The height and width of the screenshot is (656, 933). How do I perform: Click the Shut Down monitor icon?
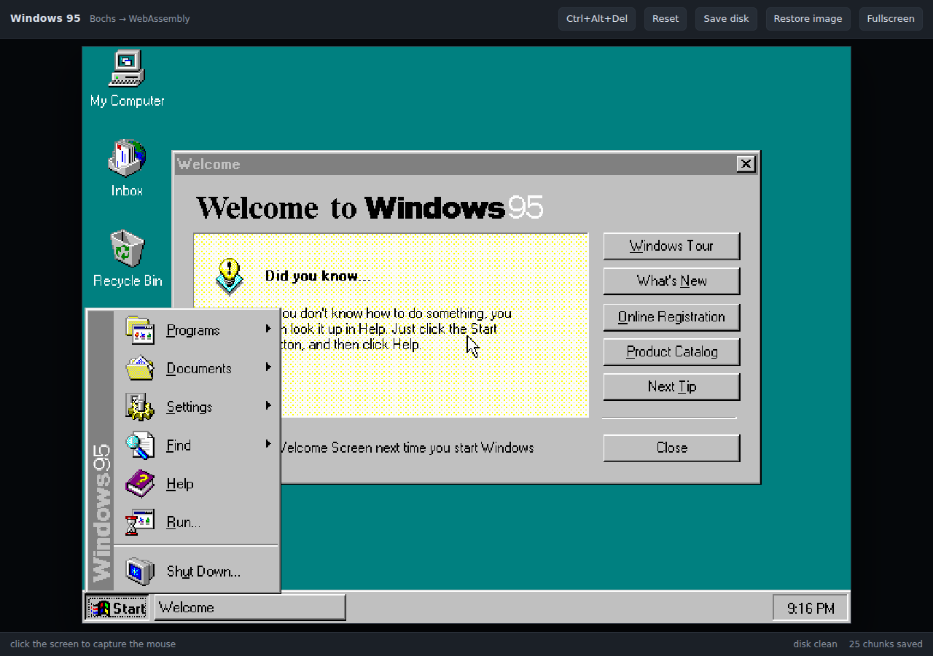139,571
